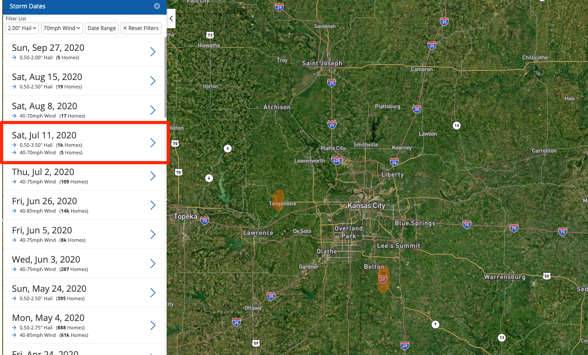
Task: Click chevron beside Fri, Jun 26, 2020
Action: click(x=153, y=205)
